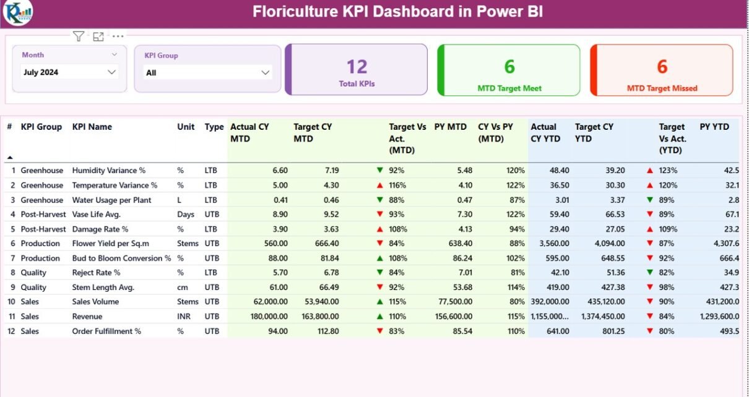The width and height of the screenshot is (749, 397).
Task: Click the red MTD down arrow for Order Fulfillment
Action: click(x=379, y=331)
